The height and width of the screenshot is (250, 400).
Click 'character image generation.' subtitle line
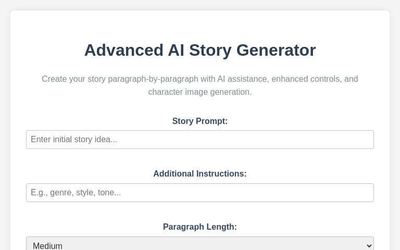[x=200, y=92]
